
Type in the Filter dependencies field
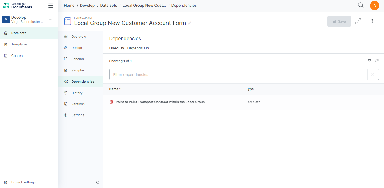point(238,74)
